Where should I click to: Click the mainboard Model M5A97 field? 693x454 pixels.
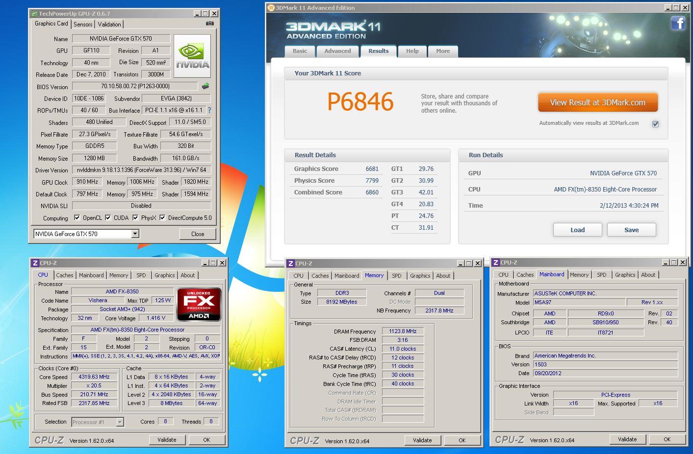[x=579, y=302]
